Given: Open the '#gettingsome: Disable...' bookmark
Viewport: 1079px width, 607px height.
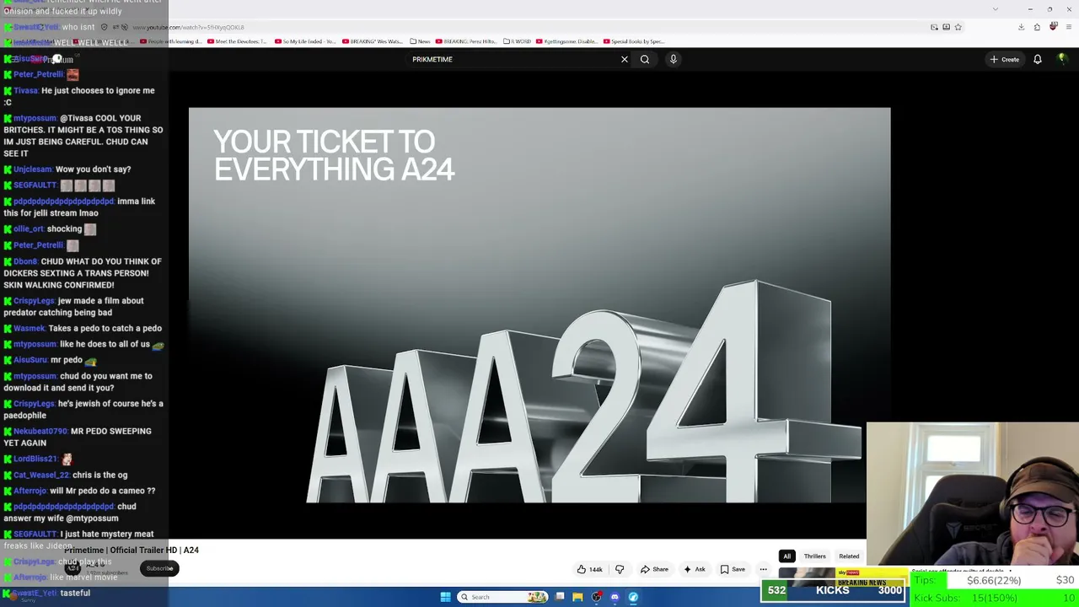Looking at the screenshot, I should 566,41.
